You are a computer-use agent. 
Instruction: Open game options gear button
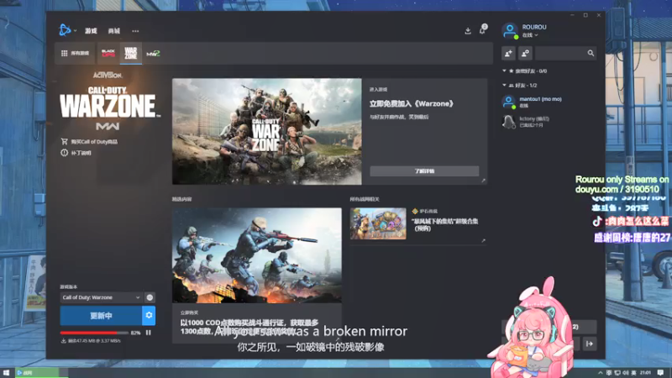149,316
